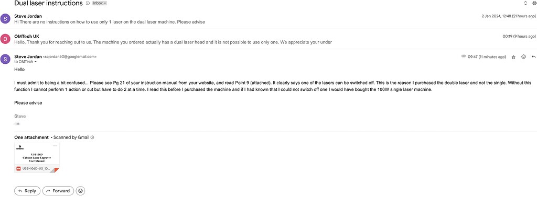Viewport: 537px width, 208px height.
Task: Click the expand all messages icon
Action: [525, 4]
